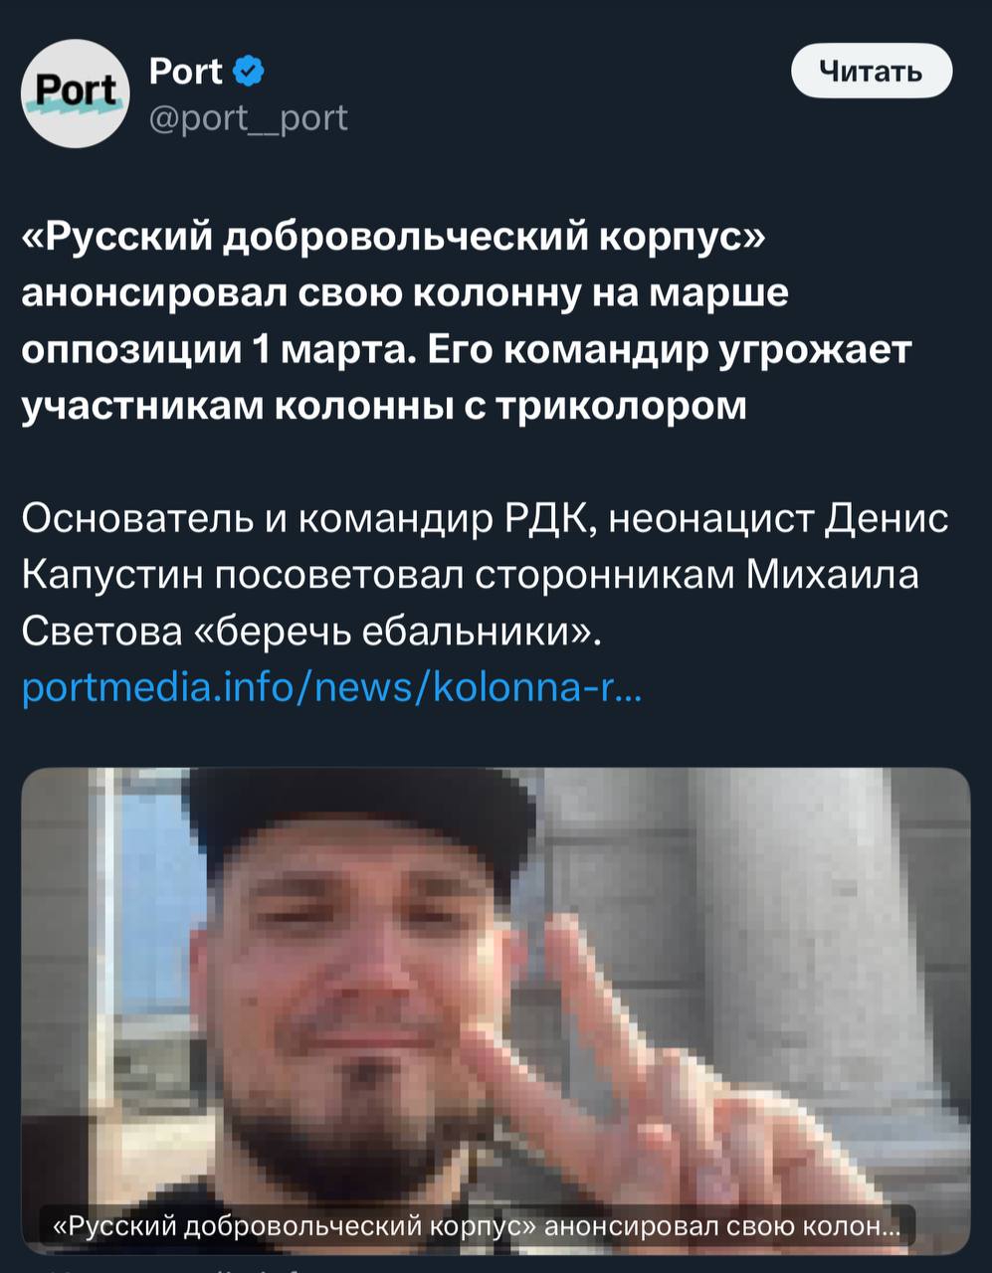Click the paragraph starting with Основатель и командир РДК
Screen dimensions: 992x1273
pyautogui.click(x=485, y=575)
